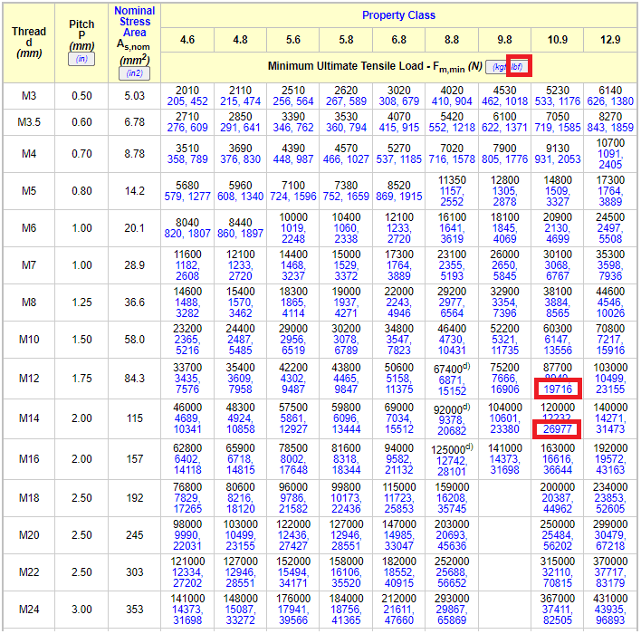Click the M6 thread row label
The image size is (641, 634).
click(29, 228)
